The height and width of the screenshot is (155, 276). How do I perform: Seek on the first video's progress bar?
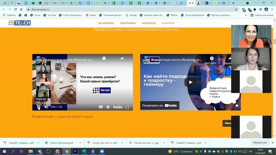tap(82, 103)
